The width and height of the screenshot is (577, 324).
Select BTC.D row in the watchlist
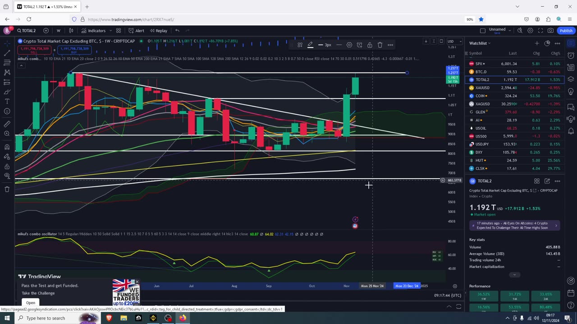pyautogui.click(x=514, y=72)
